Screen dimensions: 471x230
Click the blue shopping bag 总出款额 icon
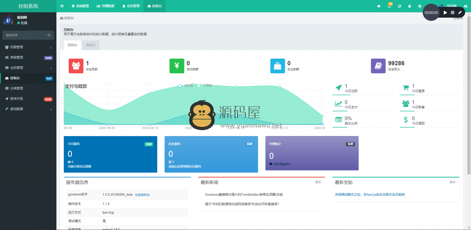pyautogui.click(x=278, y=66)
